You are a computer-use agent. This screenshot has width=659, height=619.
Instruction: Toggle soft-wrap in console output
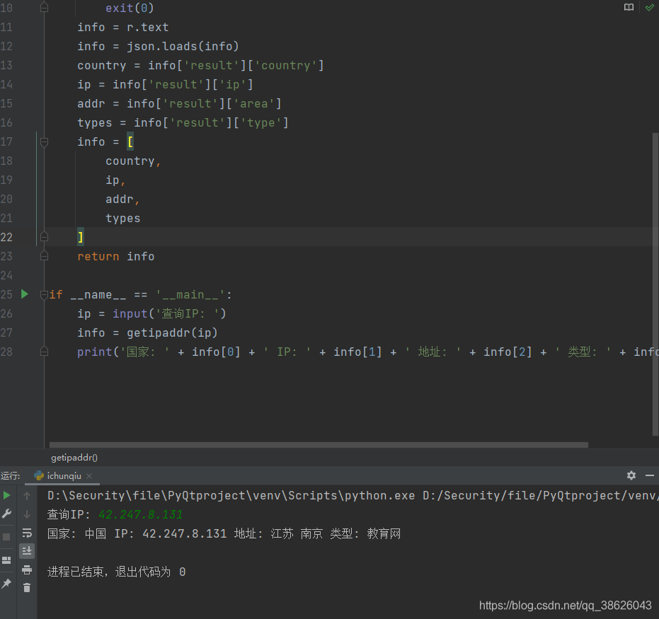27,533
